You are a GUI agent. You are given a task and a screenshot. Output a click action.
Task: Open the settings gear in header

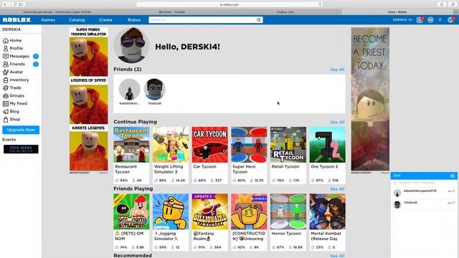point(450,20)
